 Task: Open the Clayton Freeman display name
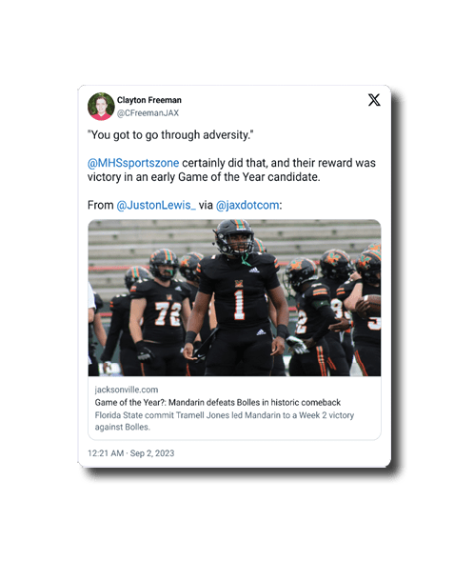(x=149, y=100)
